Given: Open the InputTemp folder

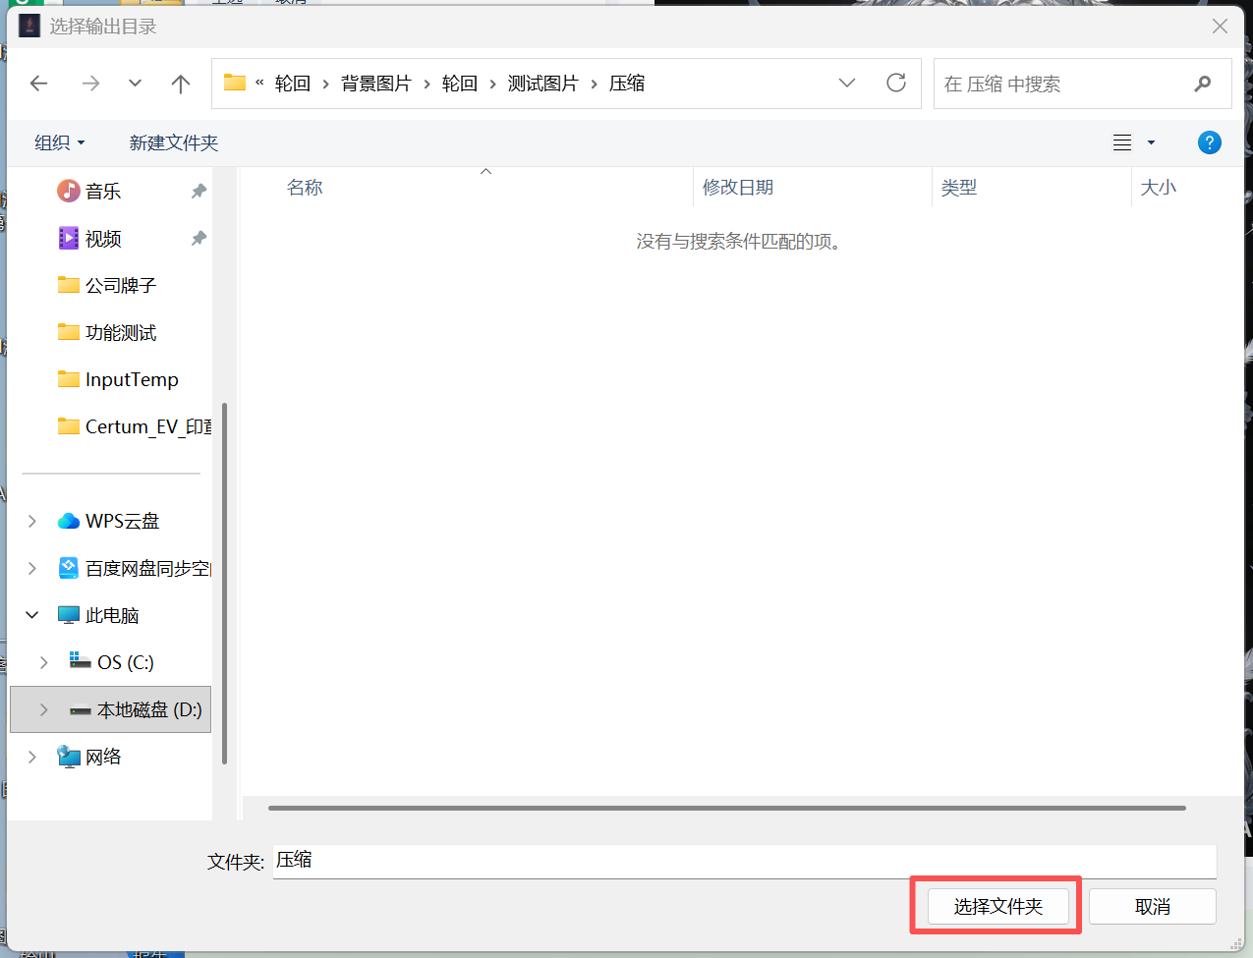Looking at the screenshot, I should click(132, 379).
